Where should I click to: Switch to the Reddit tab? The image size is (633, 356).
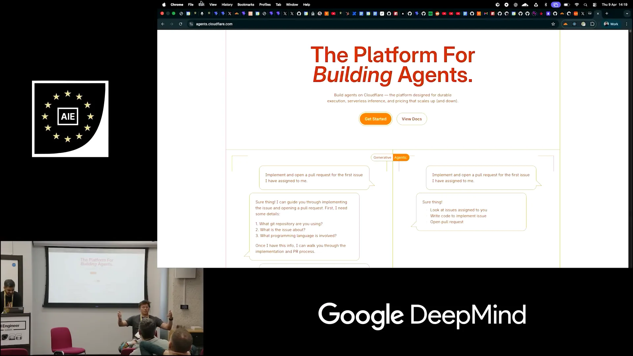tap(437, 14)
